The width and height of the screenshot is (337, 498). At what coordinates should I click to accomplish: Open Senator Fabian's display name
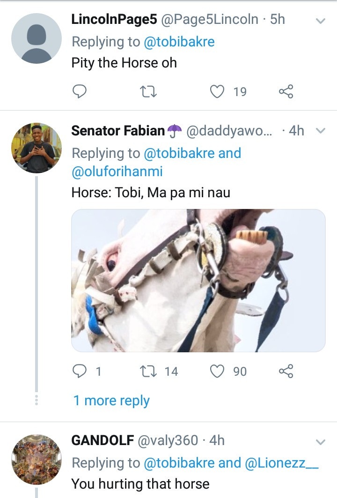118,131
